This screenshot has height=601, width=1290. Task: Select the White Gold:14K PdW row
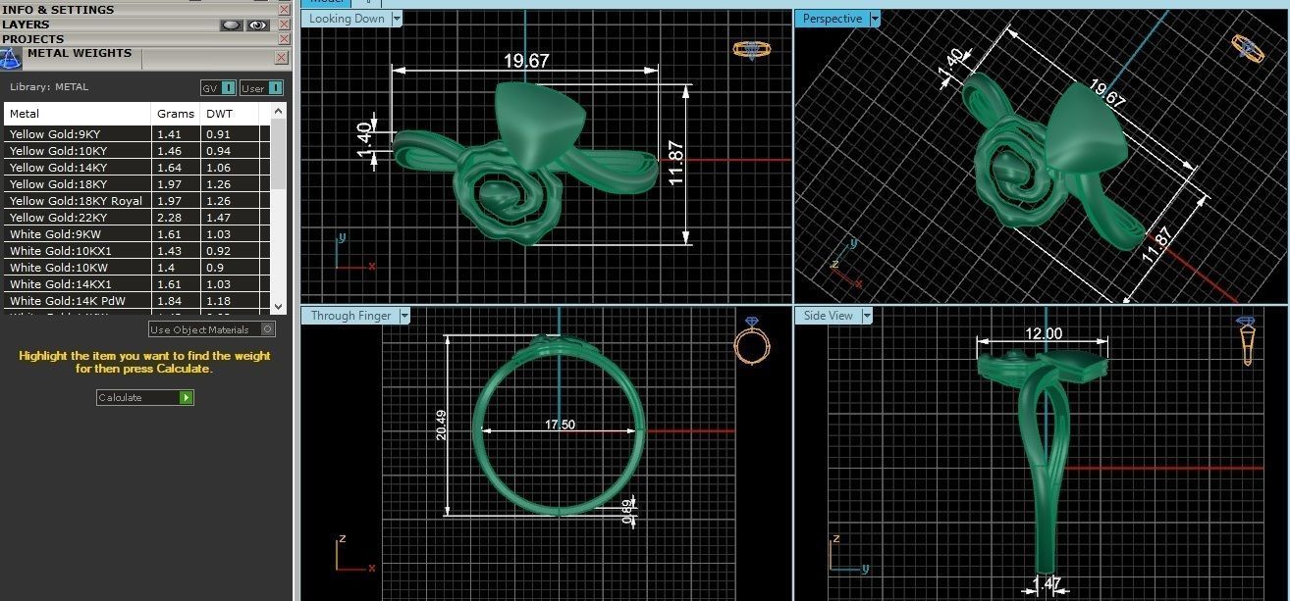[x=136, y=301]
